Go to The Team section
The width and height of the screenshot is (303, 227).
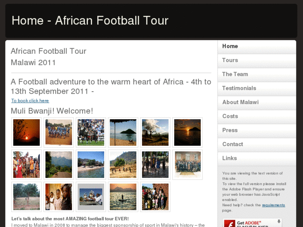235,74
